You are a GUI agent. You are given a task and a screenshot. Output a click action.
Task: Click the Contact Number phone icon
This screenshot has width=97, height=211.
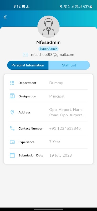coord(12,128)
